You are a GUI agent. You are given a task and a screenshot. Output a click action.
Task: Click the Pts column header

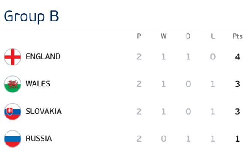click(x=237, y=36)
